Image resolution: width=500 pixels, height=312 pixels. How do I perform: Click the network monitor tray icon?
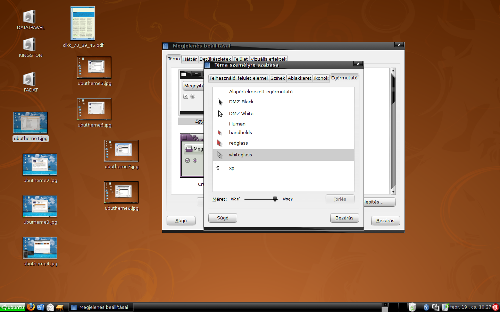pyautogui.click(x=445, y=307)
